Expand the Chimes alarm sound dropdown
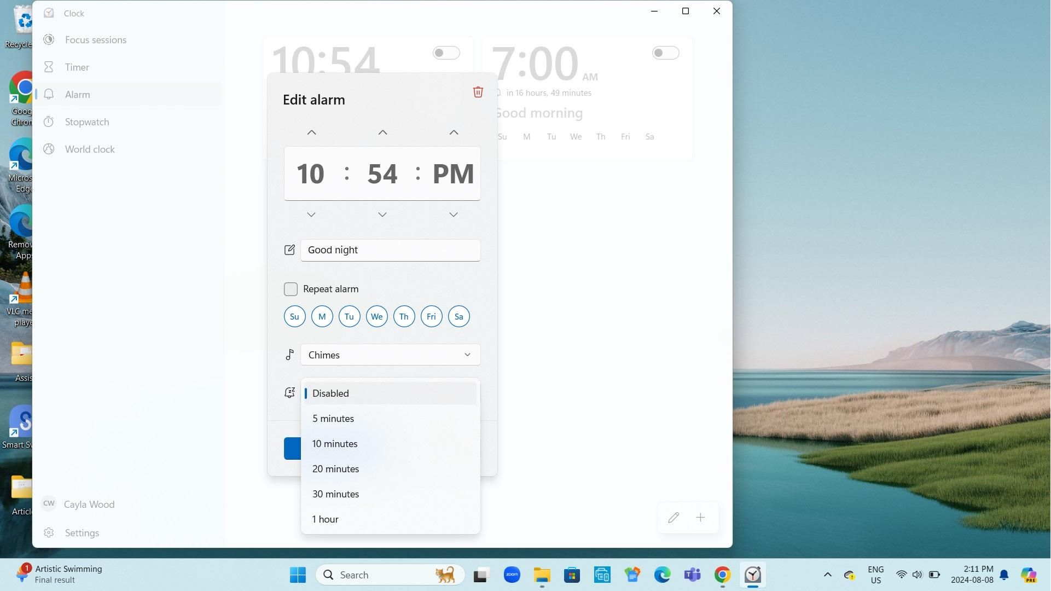This screenshot has height=591, width=1051. click(x=390, y=355)
